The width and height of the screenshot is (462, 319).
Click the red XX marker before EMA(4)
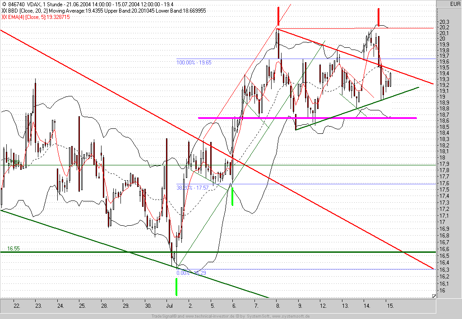tap(4, 17)
